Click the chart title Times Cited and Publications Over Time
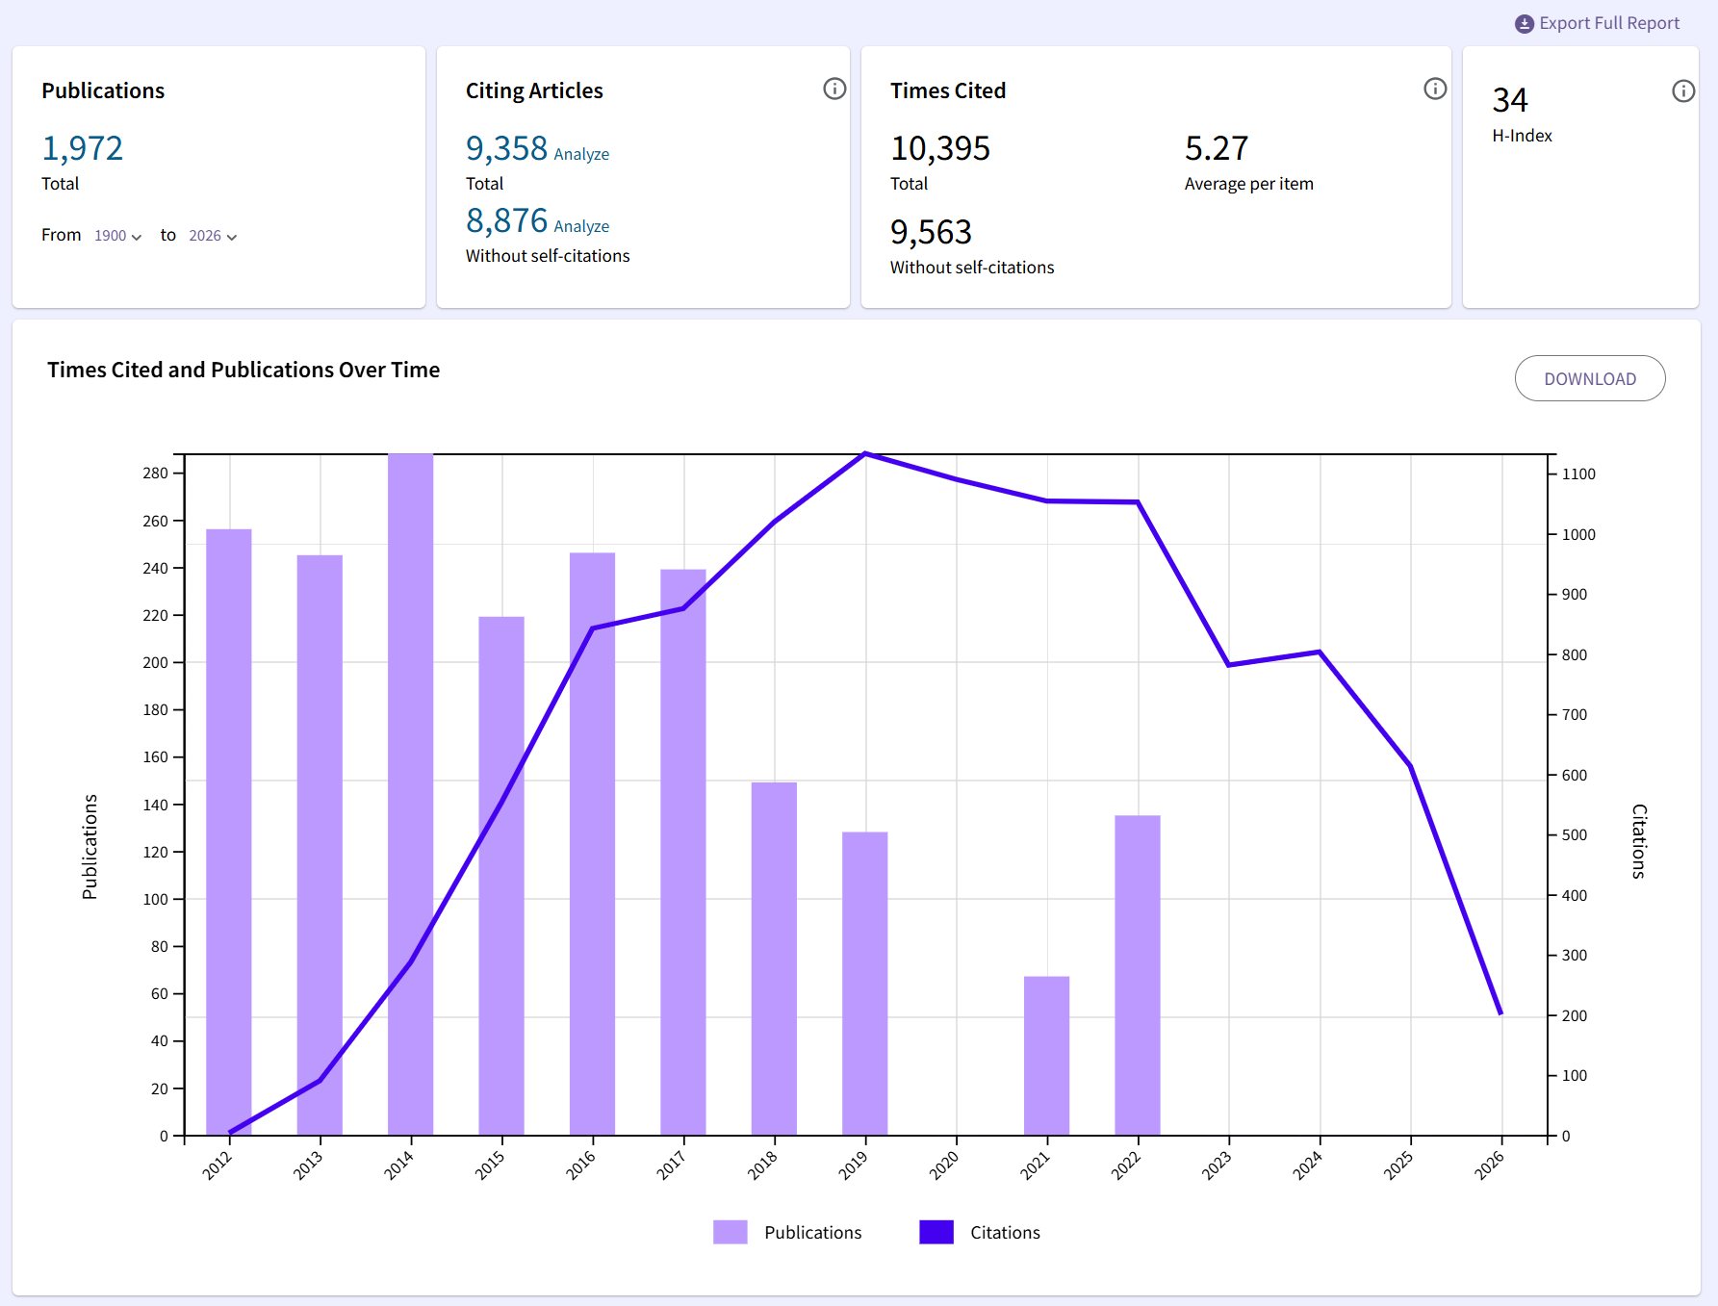This screenshot has height=1306, width=1718. coord(244,370)
